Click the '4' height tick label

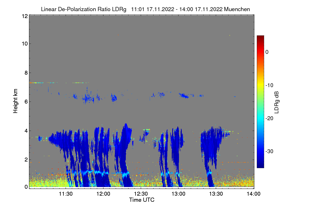[x=26, y=131]
